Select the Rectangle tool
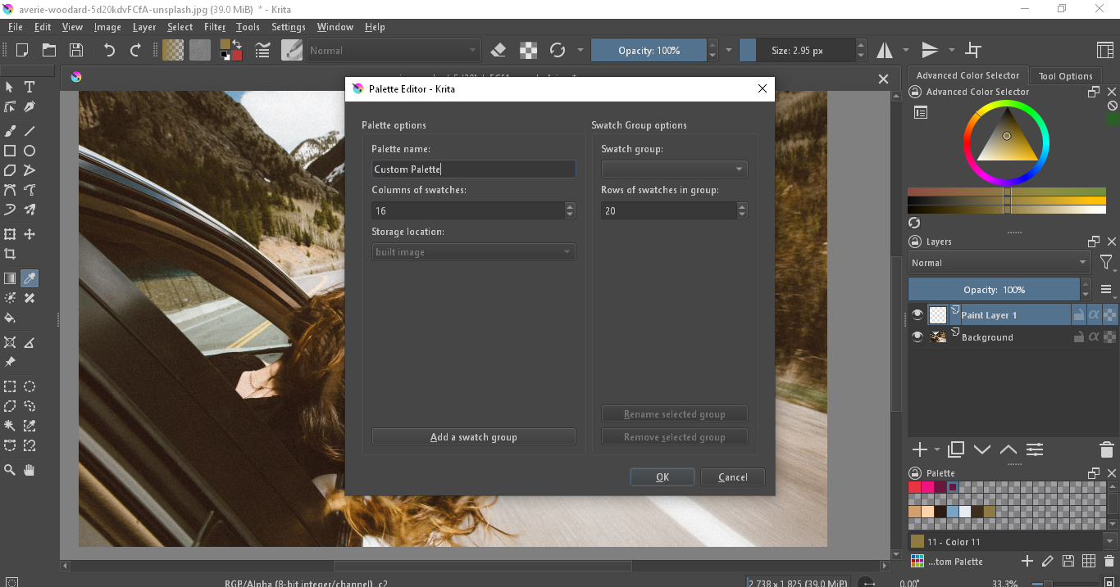Viewport: 1120px width, 587px height. [10, 151]
